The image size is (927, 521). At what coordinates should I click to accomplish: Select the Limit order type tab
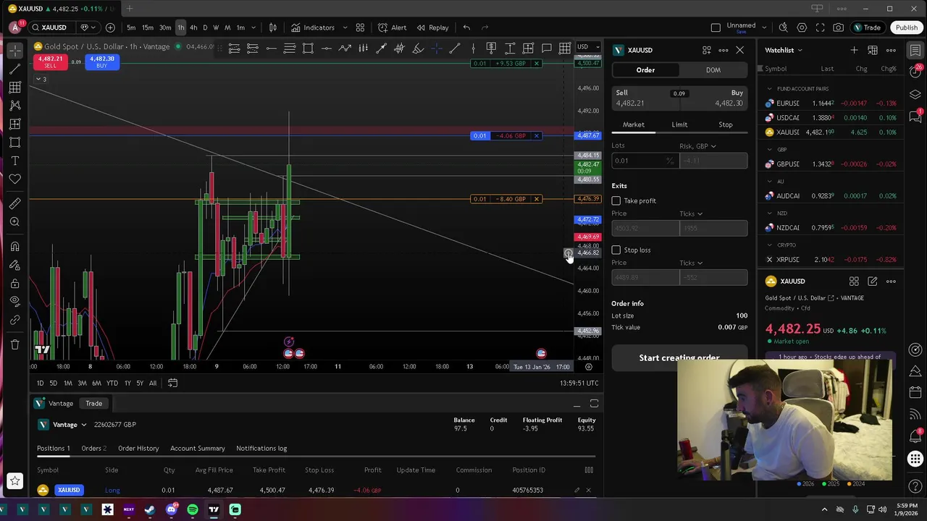[x=679, y=124]
